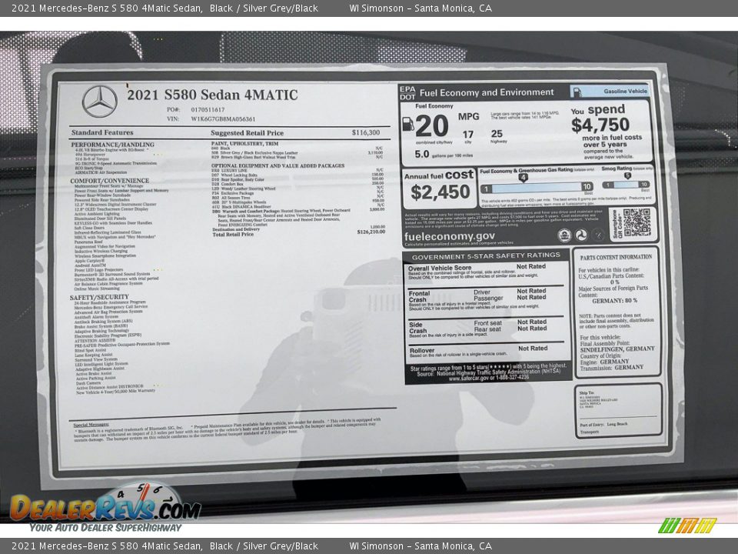The width and height of the screenshot is (738, 554).
Task: Click 'Not Rated' next to Overall Vehicle Score
Action: click(x=531, y=267)
